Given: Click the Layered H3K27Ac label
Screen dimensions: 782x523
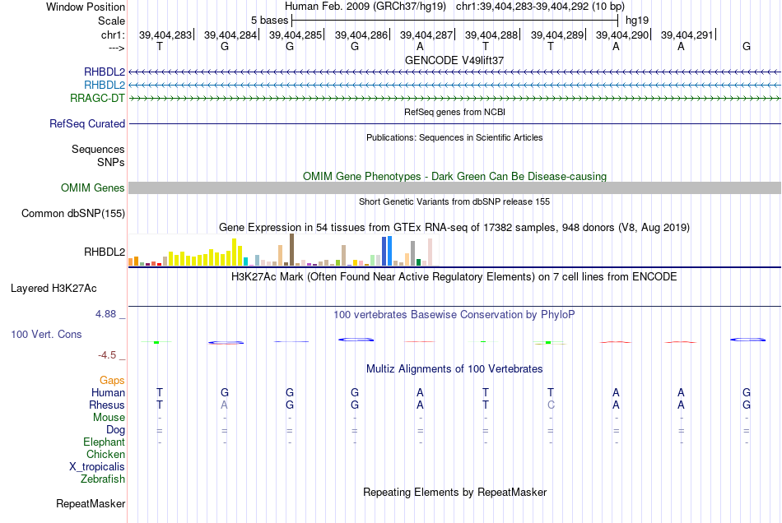Looking at the screenshot, I should pyautogui.click(x=54, y=289).
